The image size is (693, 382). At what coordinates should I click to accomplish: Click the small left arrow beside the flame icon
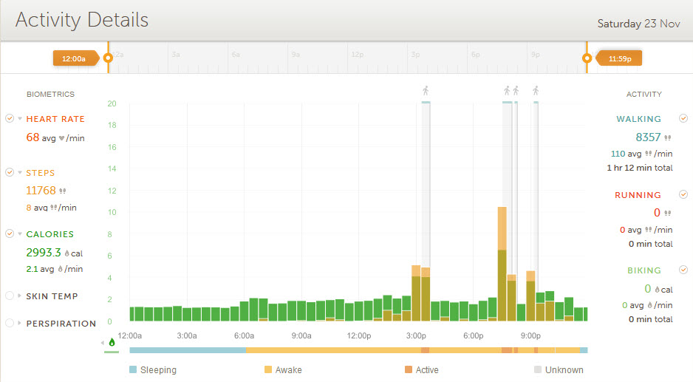(x=103, y=343)
